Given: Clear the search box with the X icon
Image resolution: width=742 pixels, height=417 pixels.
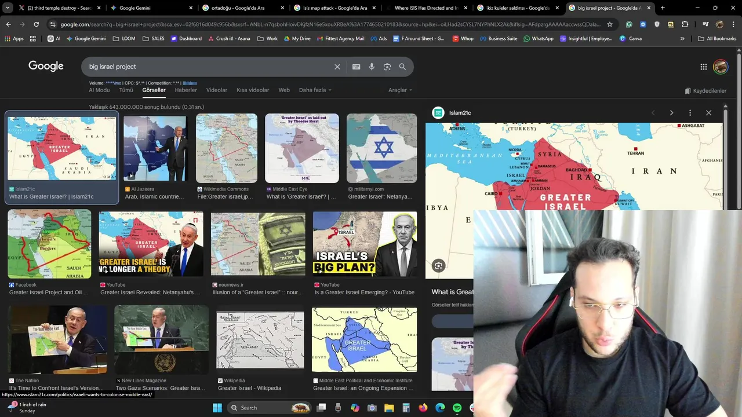Looking at the screenshot, I should tap(337, 67).
